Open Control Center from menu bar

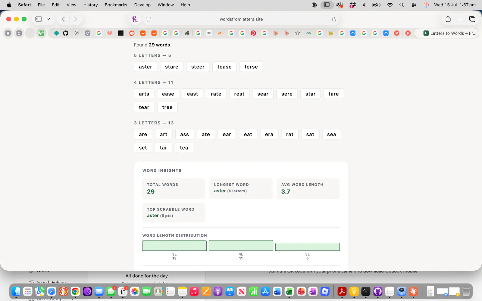[x=414, y=5]
